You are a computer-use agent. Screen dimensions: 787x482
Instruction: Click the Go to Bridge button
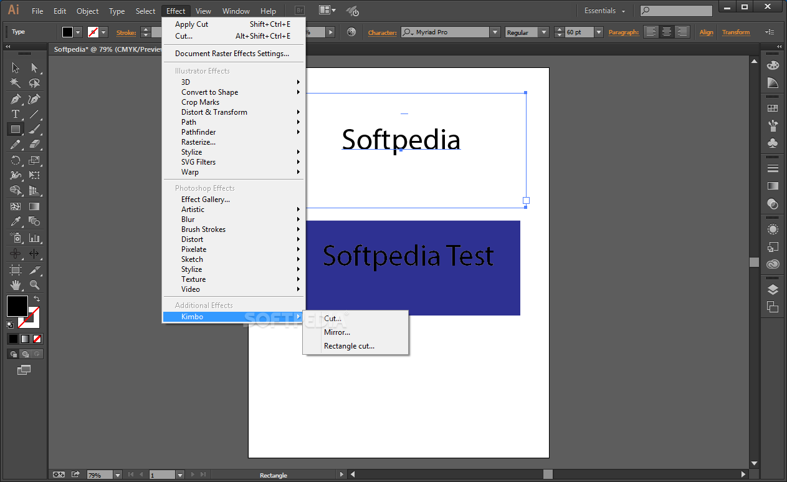pyautogui.click(x=300, y=11)
